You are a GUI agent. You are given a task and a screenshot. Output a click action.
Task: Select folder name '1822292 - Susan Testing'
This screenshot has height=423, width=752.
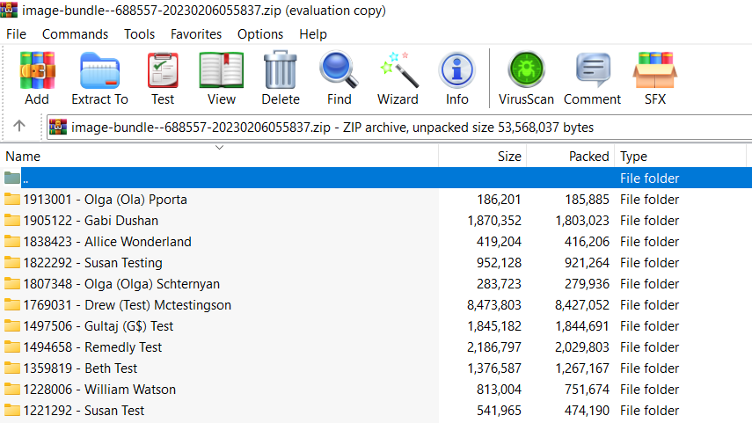tap(93, 263)
